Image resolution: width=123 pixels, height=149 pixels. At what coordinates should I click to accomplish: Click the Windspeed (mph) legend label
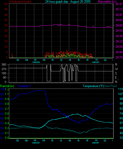(x=20, y=2)
